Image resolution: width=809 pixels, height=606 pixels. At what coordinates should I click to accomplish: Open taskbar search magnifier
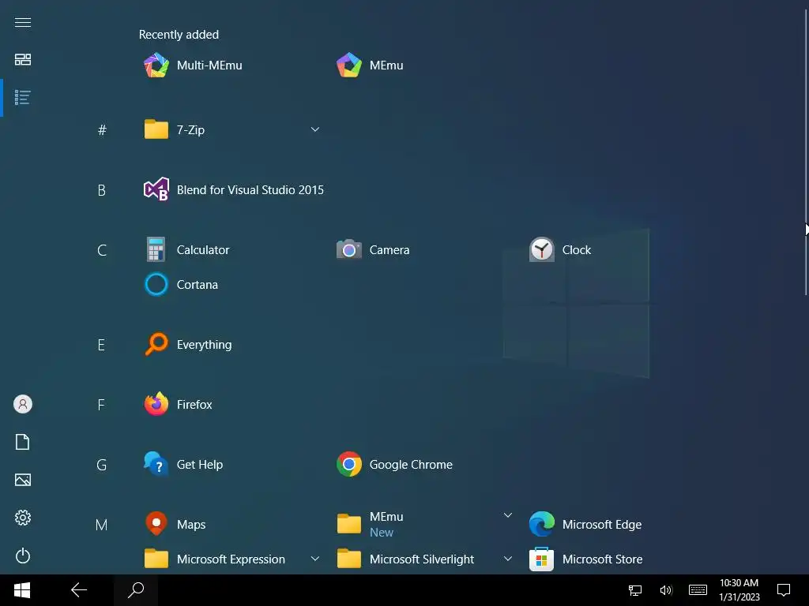(x=136, y=590)
